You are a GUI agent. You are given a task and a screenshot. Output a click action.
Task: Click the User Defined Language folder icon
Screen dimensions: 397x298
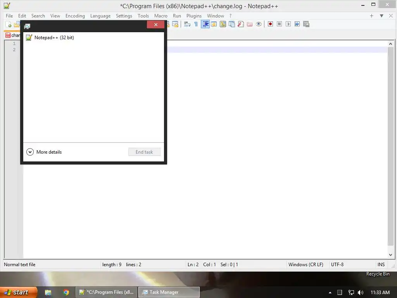(x=214, y=24)
